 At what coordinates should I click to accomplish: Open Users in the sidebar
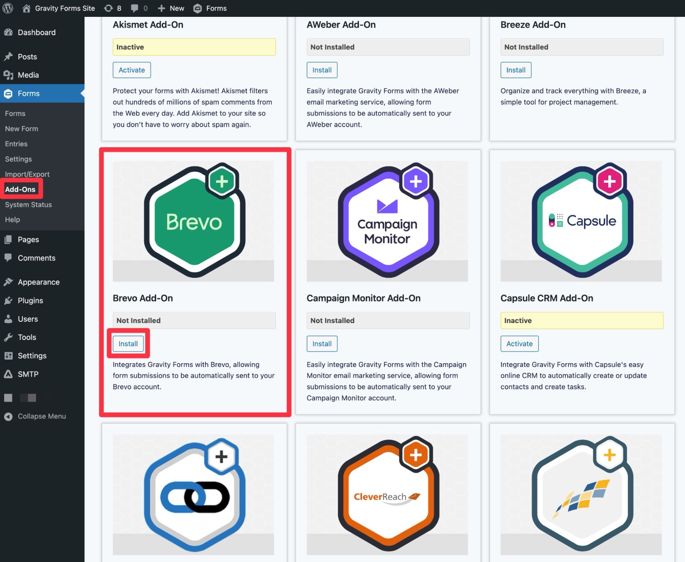coord(28,319)
